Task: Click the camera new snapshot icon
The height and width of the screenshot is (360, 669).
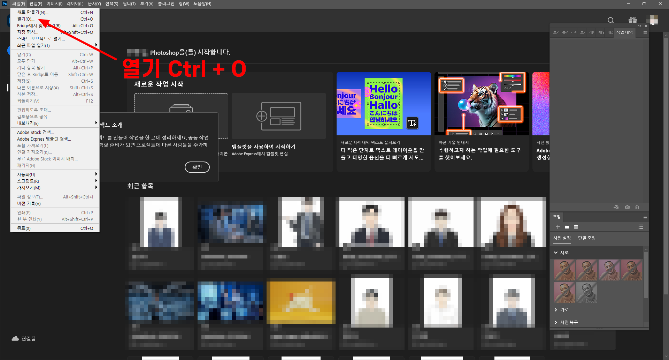Action: click(x=627, y=207)
